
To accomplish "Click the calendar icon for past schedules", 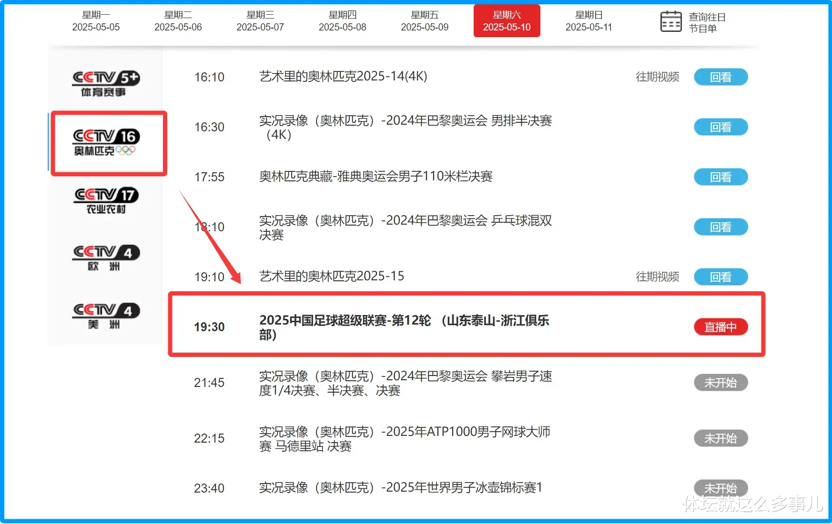I will (670, 21).
